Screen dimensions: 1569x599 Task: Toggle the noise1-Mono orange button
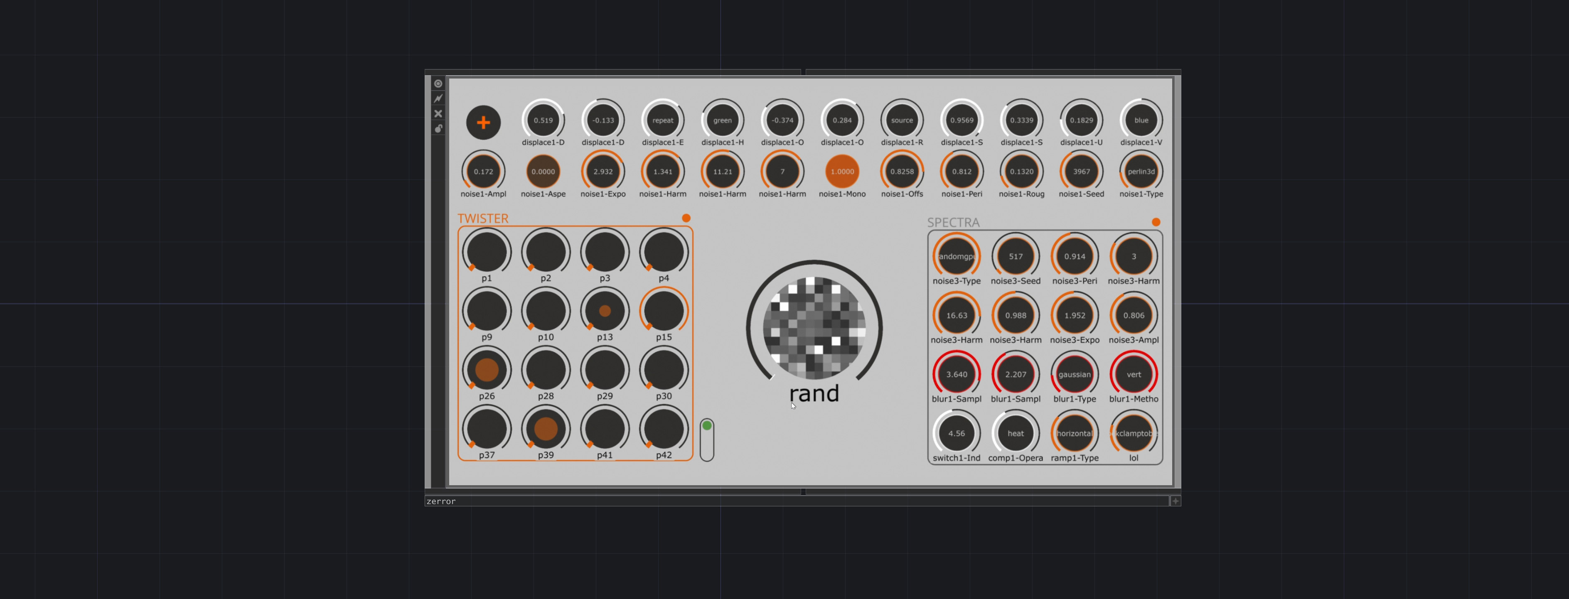[842, 172]
